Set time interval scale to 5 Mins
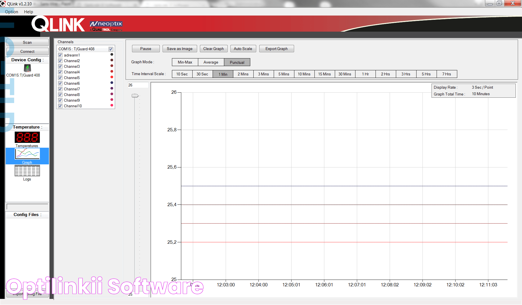Screen dimensions: 522x305 tap(284, 74)
